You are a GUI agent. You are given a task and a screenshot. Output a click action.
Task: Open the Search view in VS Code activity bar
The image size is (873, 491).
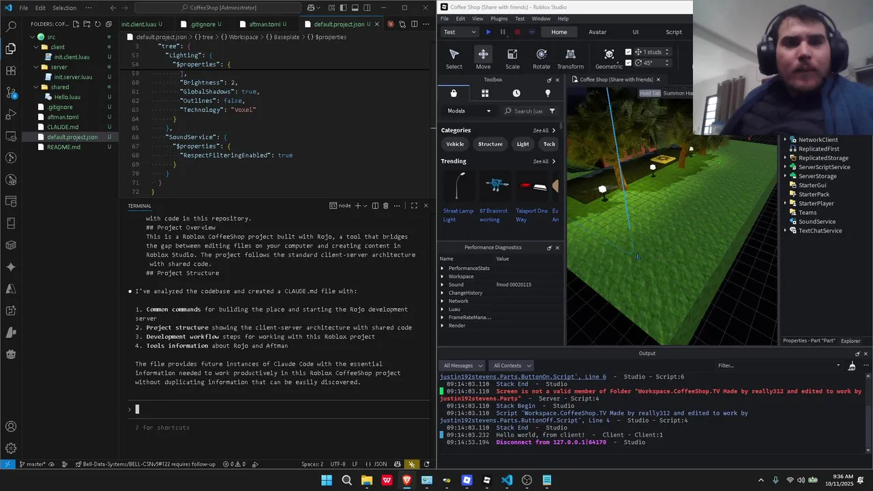[x=11, y=27]
